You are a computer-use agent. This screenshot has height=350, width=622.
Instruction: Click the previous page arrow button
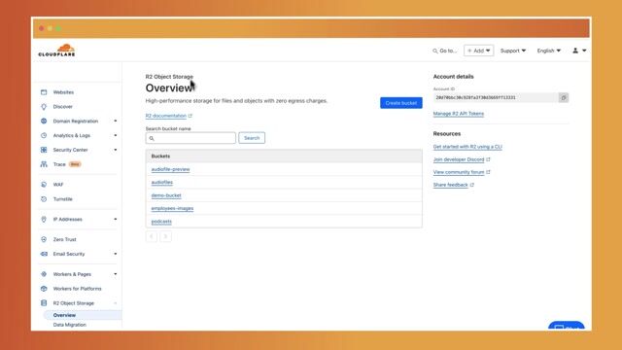(152, 236)
